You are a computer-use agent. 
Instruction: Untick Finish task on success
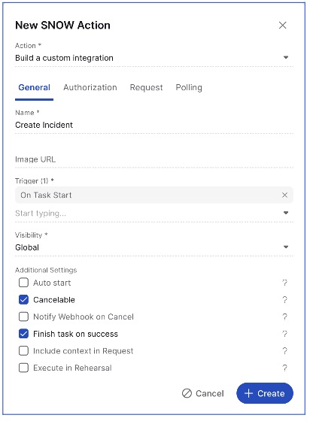click(23, 334)
